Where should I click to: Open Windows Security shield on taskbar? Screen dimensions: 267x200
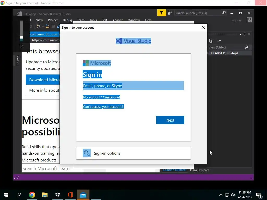pos(58,195)
